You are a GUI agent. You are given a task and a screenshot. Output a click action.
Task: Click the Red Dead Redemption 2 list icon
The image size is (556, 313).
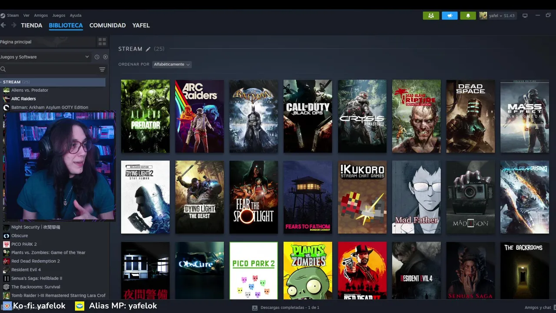[x=6, y=261]
